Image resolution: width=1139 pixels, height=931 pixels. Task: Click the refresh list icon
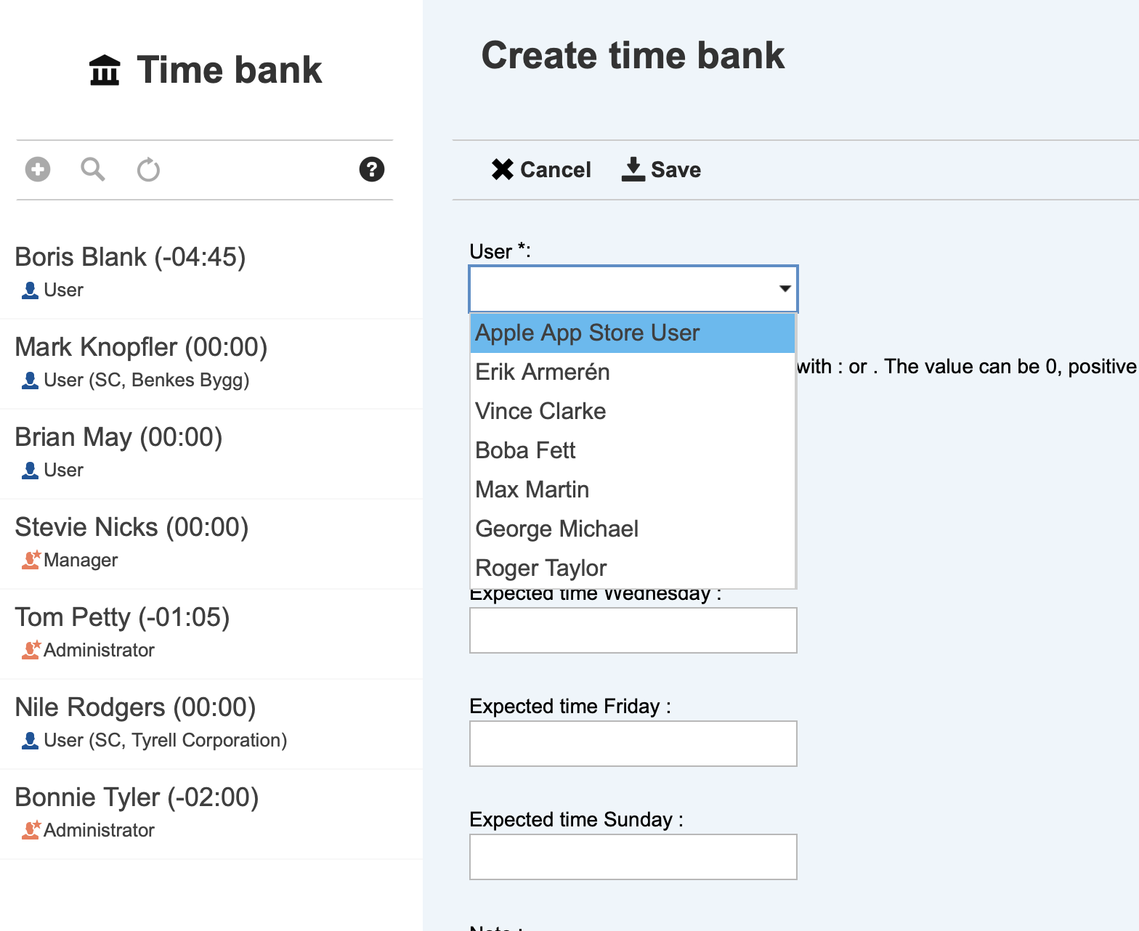click(x=148, y=170)
